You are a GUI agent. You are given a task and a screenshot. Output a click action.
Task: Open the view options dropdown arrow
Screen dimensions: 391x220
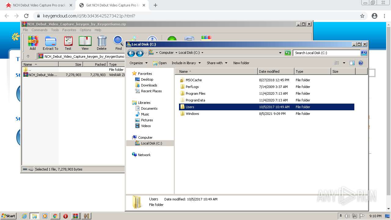click(344, 63)
